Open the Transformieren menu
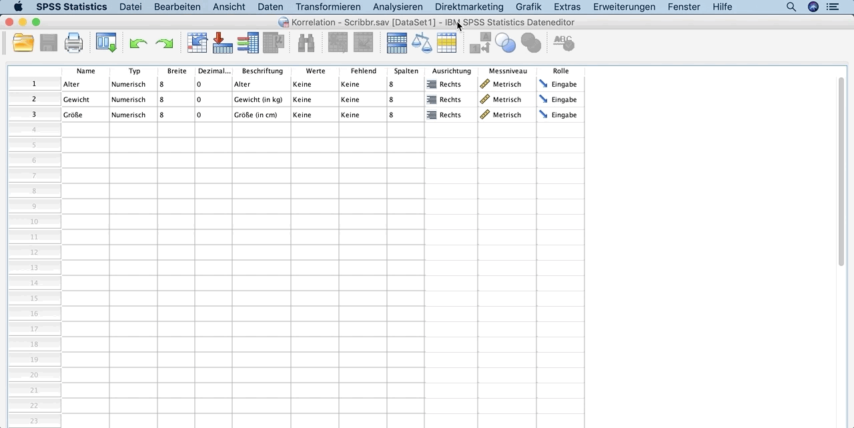The image size is (854, 428). (328, 7)
